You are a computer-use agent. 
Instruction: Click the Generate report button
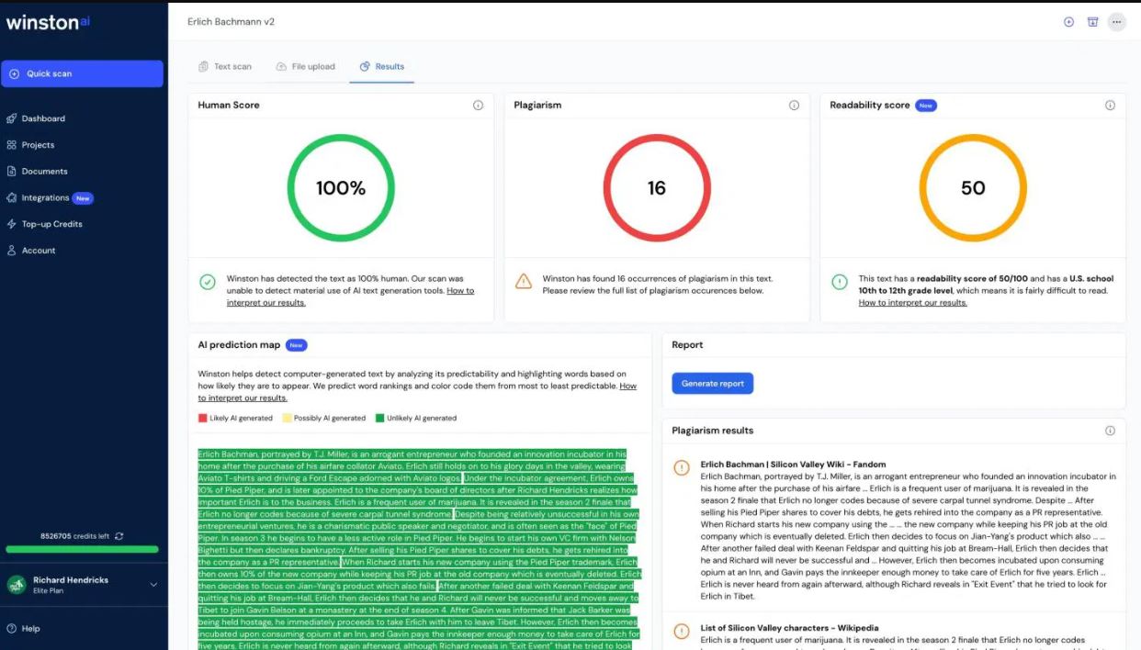point(713,384)
